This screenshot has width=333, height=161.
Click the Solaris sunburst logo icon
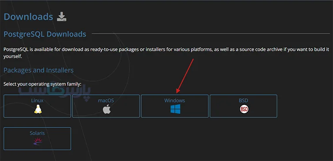pyautogui.click(x=38, y=141)
